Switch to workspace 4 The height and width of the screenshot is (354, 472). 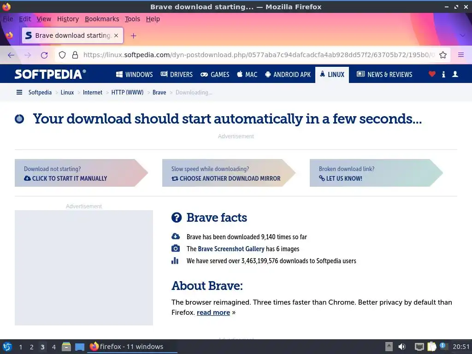(x=54, y=347)
